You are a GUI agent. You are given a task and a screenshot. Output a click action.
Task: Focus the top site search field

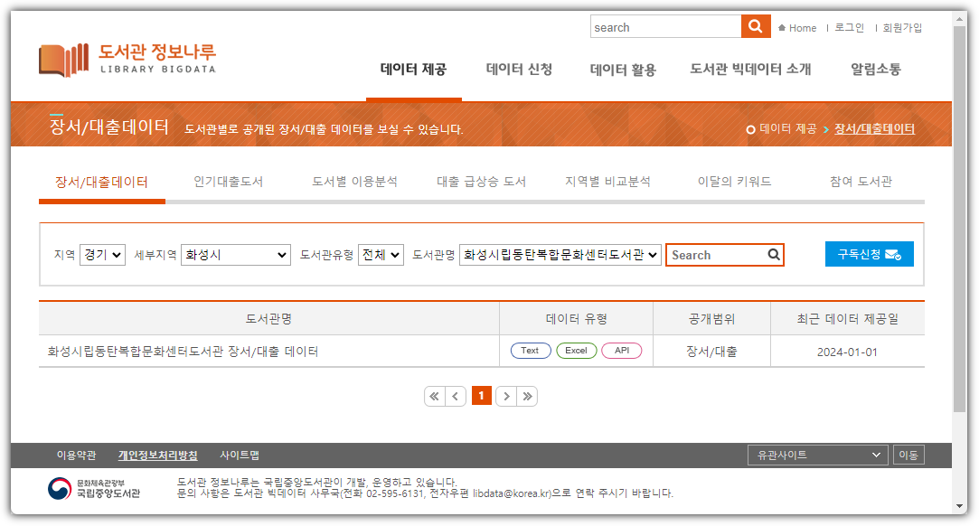coord(665,27)
